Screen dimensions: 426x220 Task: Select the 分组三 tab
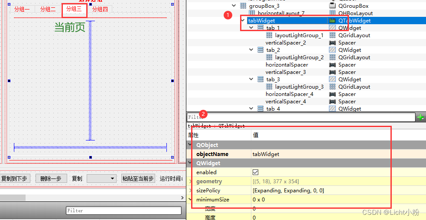(74, 9)
